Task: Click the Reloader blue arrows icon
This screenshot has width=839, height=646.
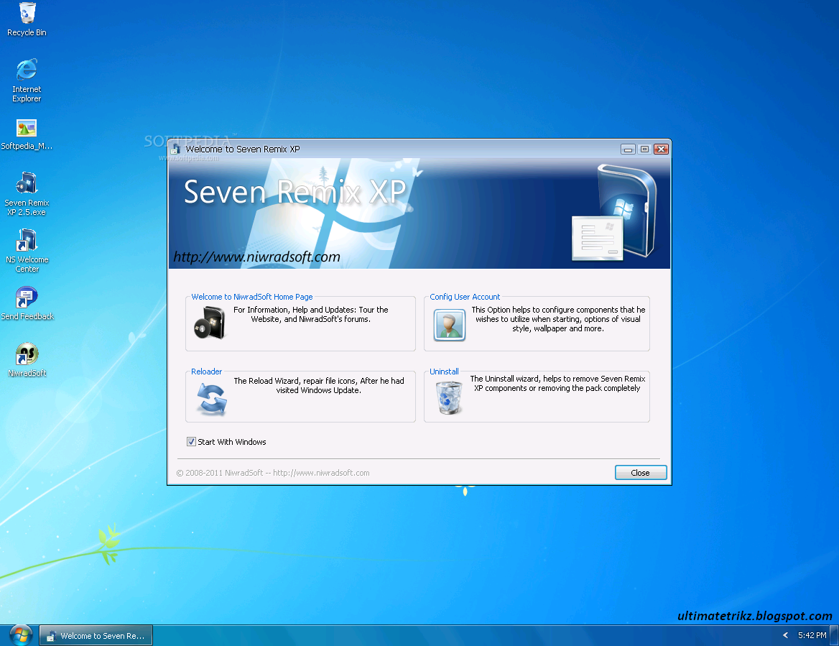Action: pos(211,400)
